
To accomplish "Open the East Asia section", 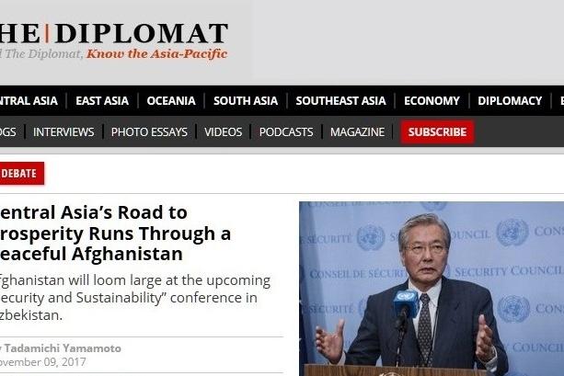I will click(x=102, y=100).
